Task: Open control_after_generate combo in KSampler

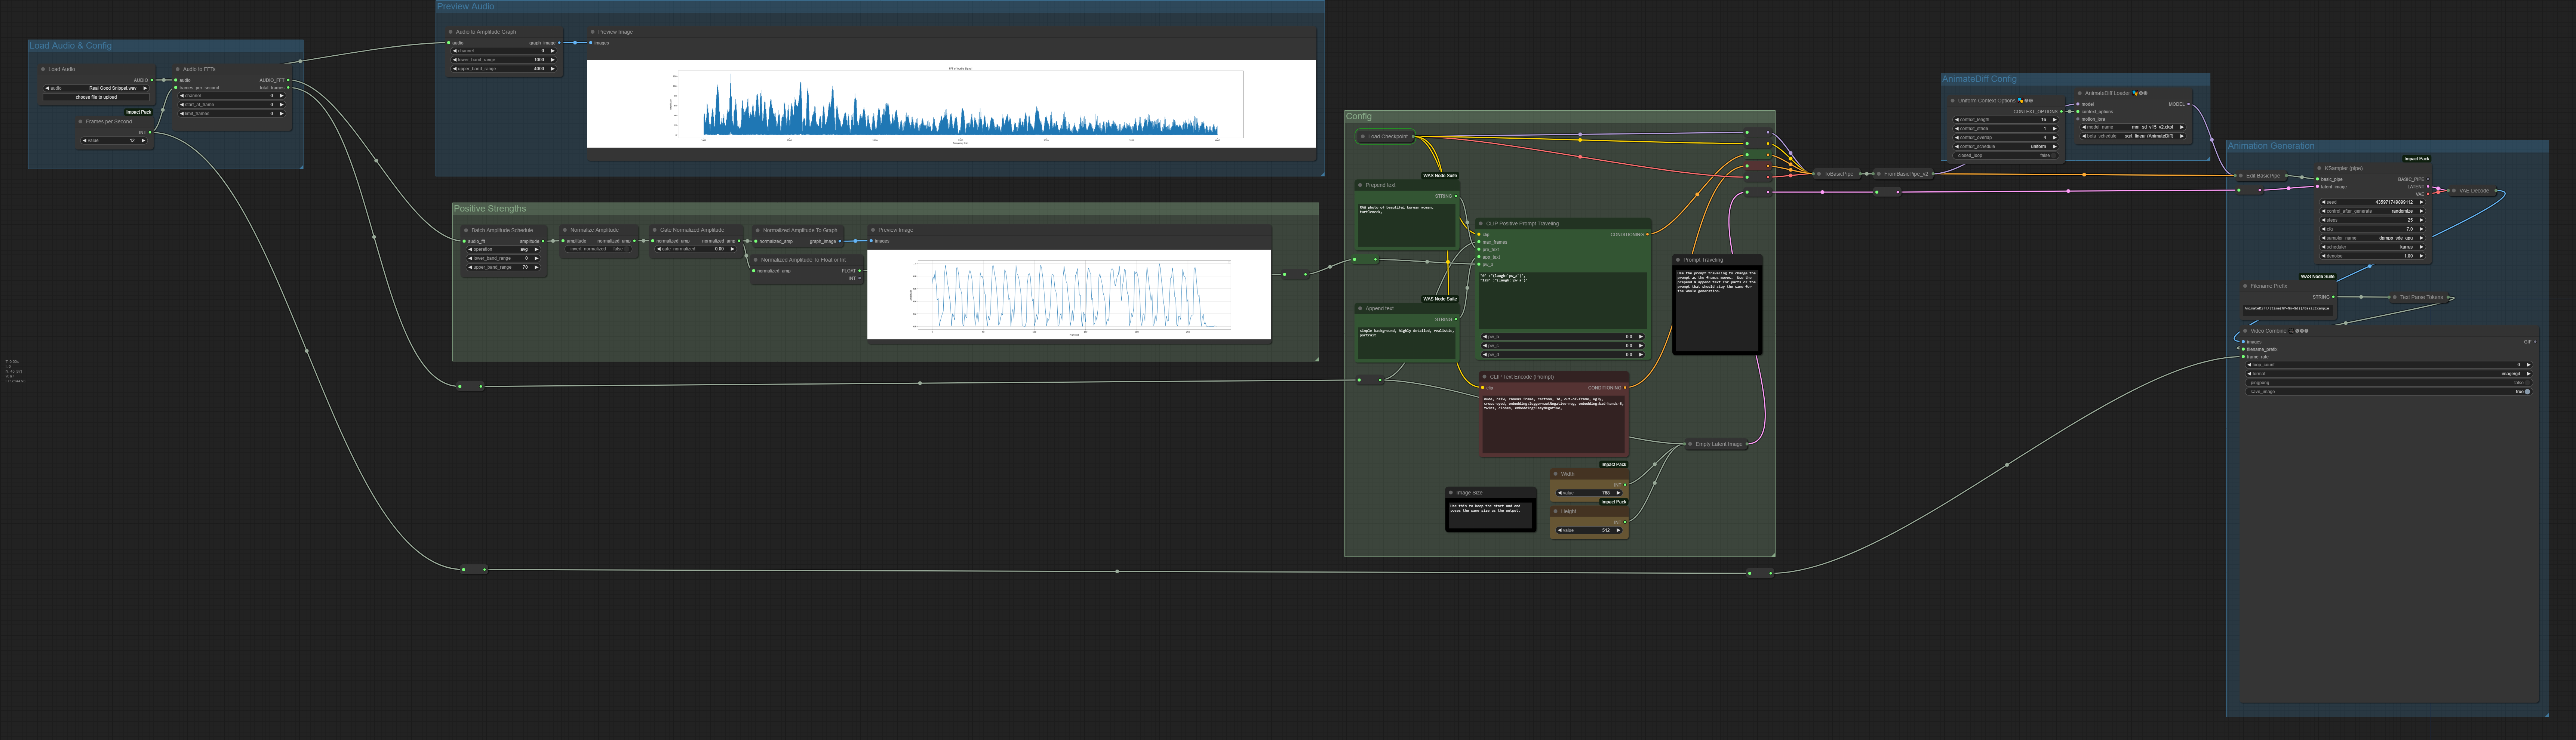Action: (x=2373, y=211)
